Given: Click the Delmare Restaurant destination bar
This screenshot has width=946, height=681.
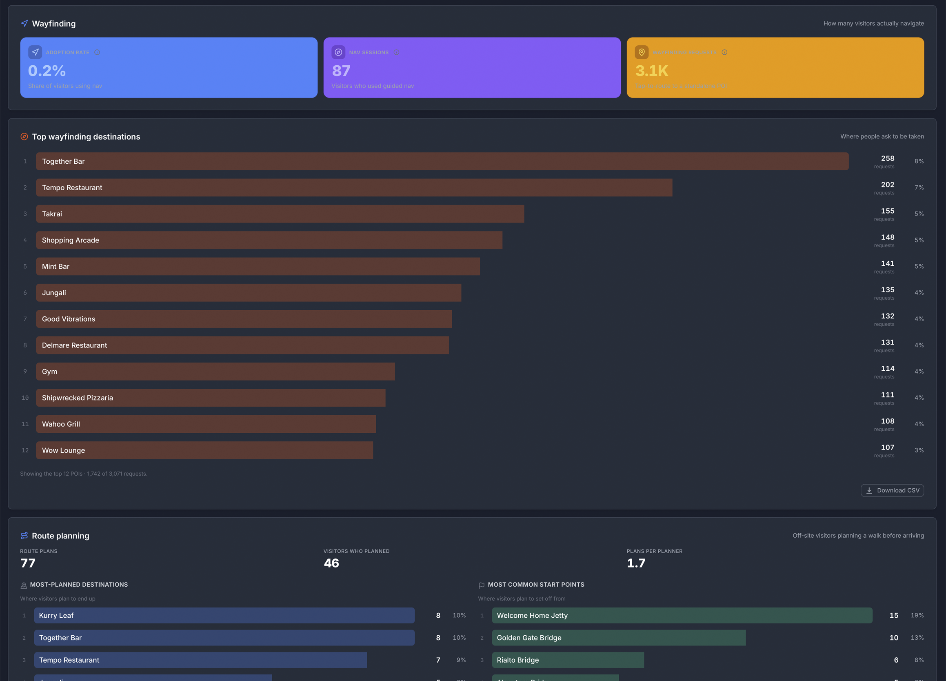Looking at the screenshot, I should pos(242,345).
